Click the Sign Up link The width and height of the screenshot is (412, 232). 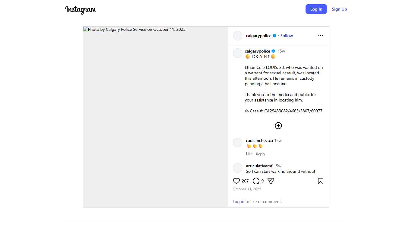point(339,9)
